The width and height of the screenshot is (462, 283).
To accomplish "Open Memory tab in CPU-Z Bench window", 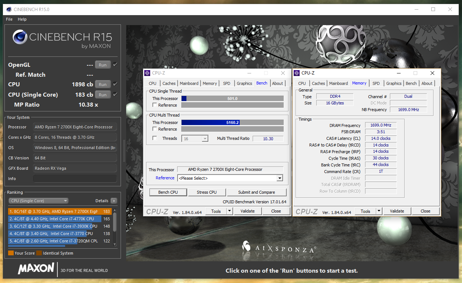I will pyautogui.click(x=210, y=83).
